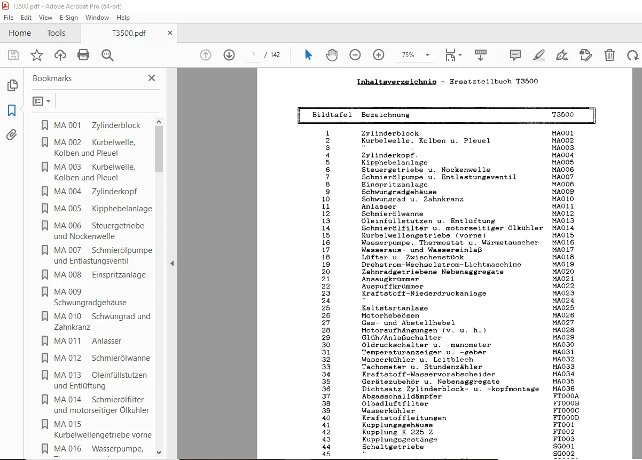Click the 'Schaltgetriebe' entry in the table
This screenshot has width=642, height=460.
click(393, 447)
